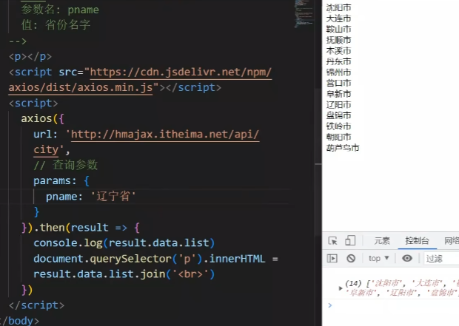The image size is (459, 326).
Task: Click 营口市 in the page output
Action: click(338, 84)
